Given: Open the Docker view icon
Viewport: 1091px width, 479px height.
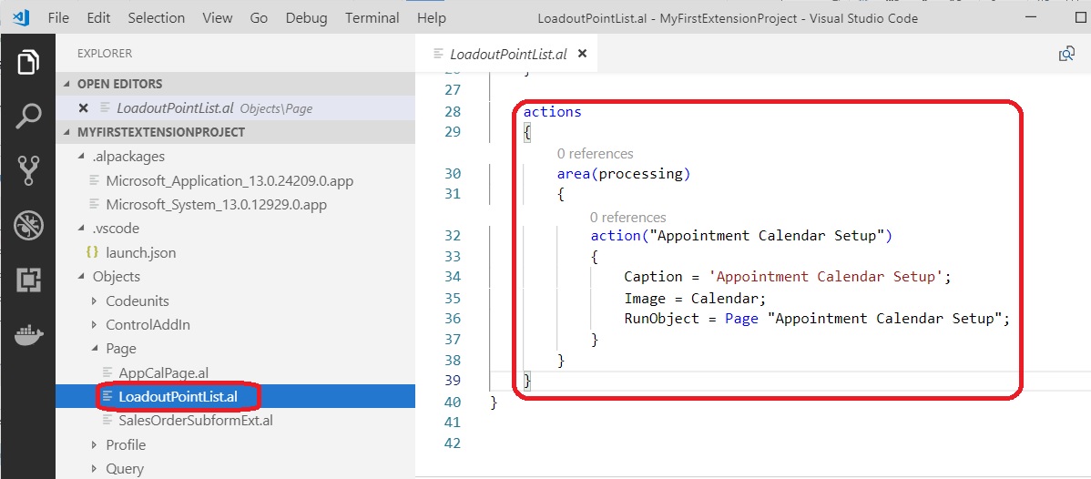Looking at the screenshot, I should (28, 334).
